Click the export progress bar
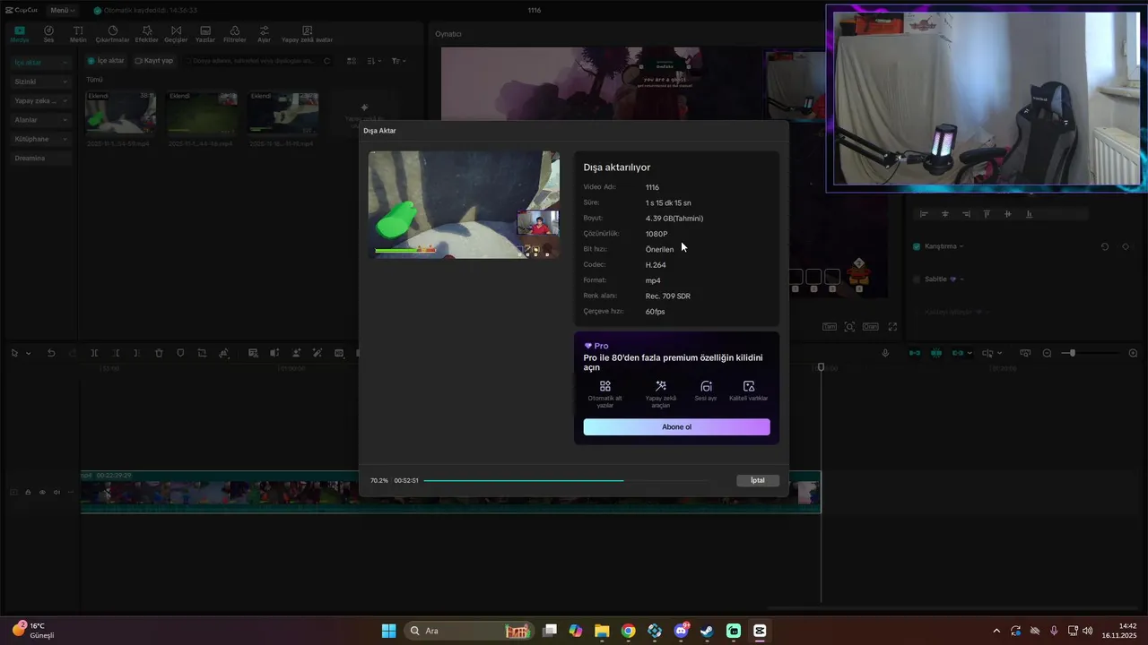1148x645 pixels. (x=566, y=481)
